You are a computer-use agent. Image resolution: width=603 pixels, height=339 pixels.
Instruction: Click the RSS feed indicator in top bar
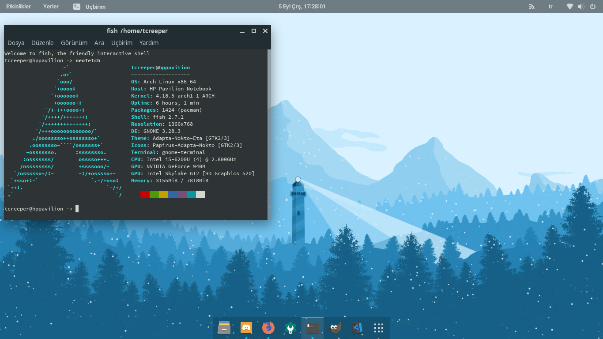pyautogui.click(x=532, y=7)
